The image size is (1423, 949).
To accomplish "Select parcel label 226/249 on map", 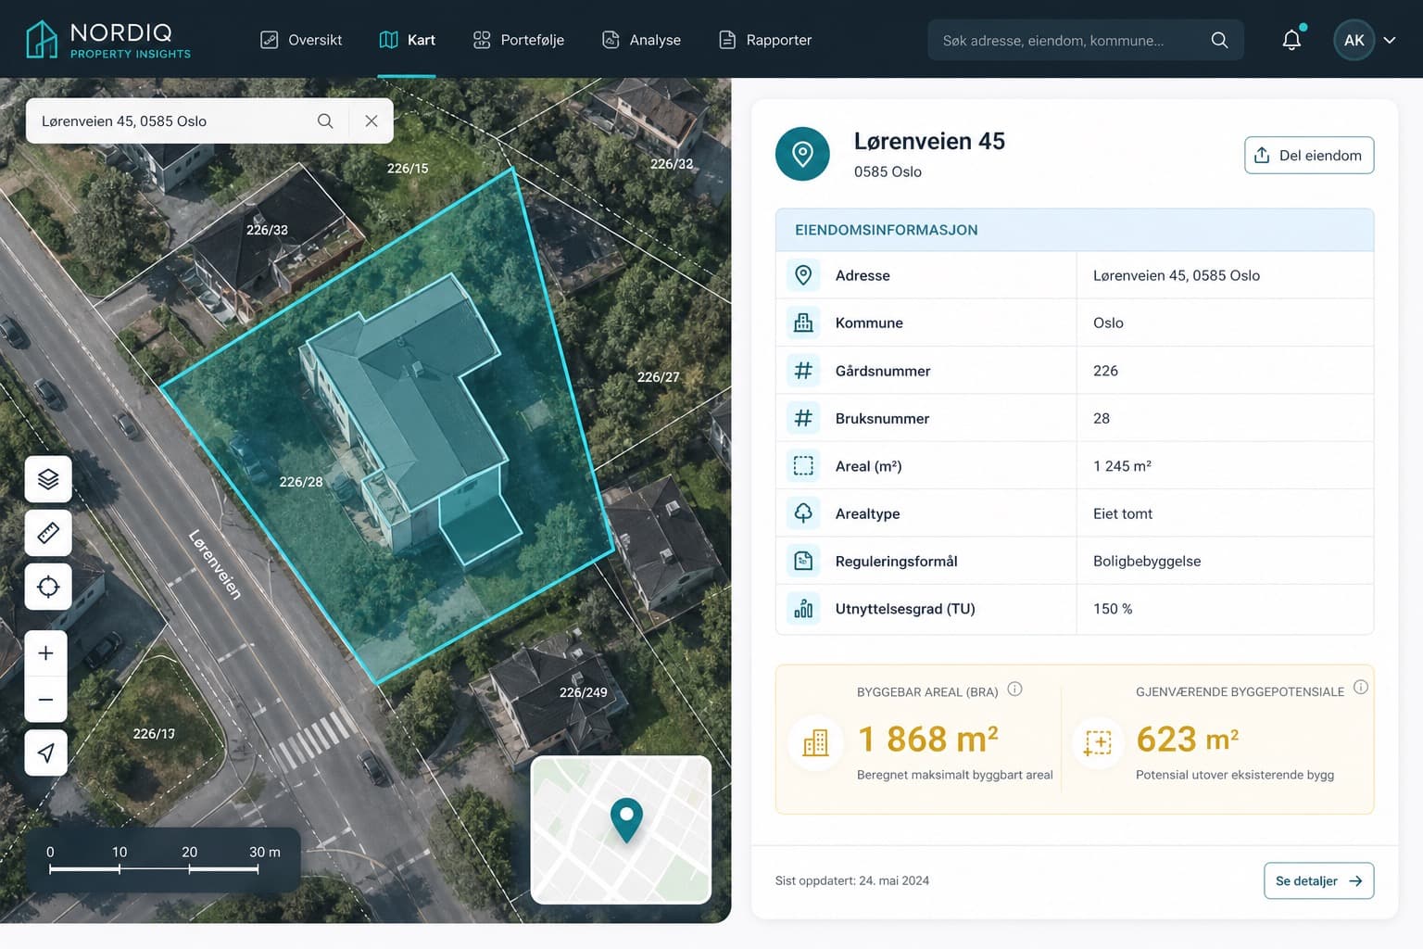I will (584, 692).
